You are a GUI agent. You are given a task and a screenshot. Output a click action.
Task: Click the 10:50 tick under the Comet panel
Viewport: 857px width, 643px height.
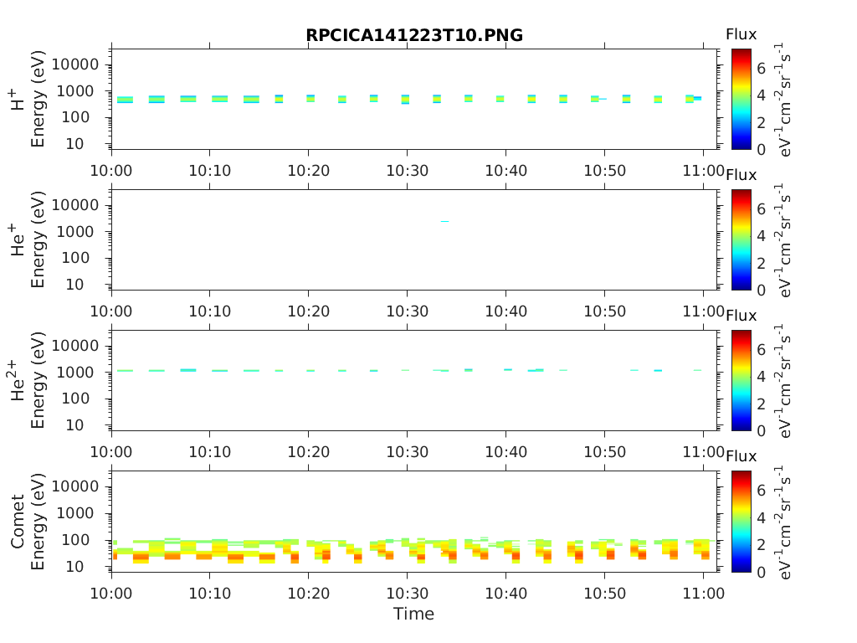pos(604,593)
